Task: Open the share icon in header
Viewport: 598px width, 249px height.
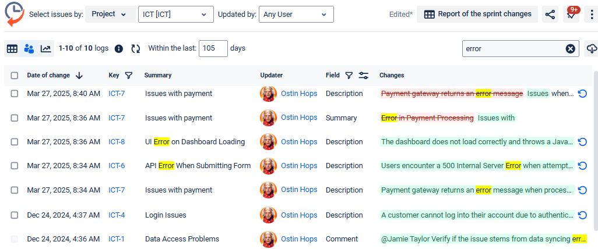Action: click(x=550, y=15)
